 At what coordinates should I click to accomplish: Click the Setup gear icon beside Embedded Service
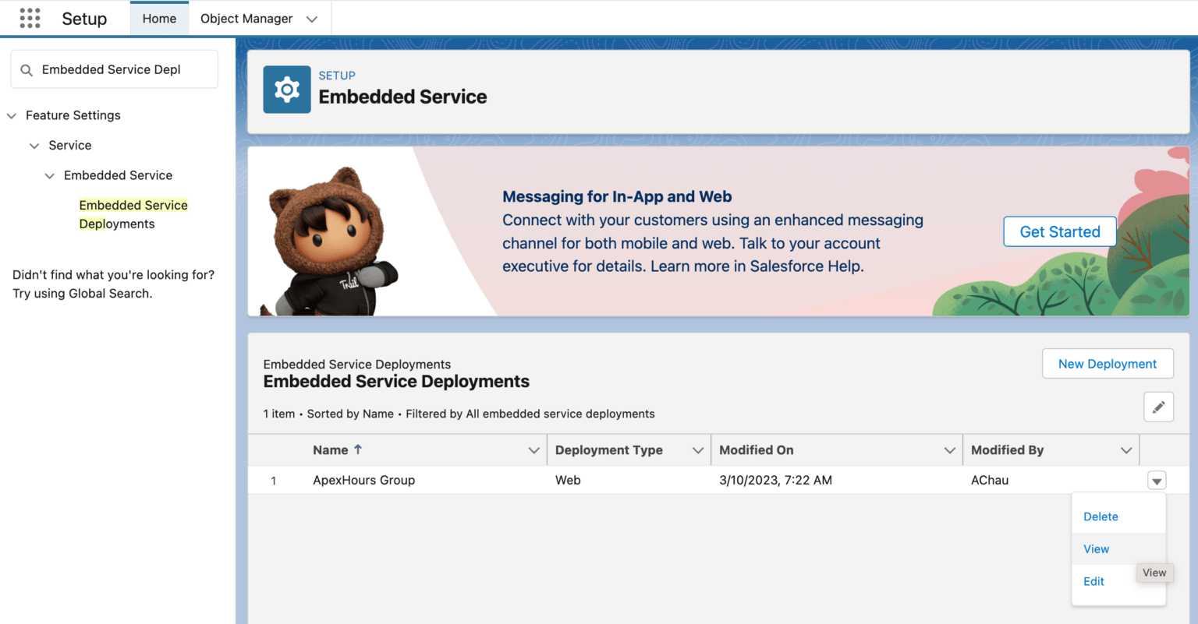tap(286, 89)
